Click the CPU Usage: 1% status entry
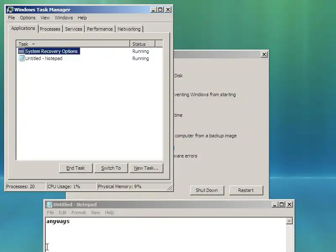Viewport: 336px width, 252px height. 71,186
